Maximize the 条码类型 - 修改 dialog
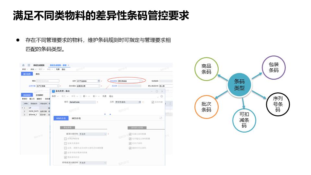Image resolution: width=311 pixels, height=175 pixels. click(157, 91)
